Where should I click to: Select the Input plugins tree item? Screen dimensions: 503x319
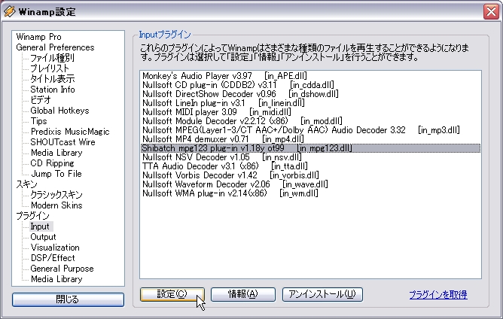pyautogui.click(x=40, y=226)
